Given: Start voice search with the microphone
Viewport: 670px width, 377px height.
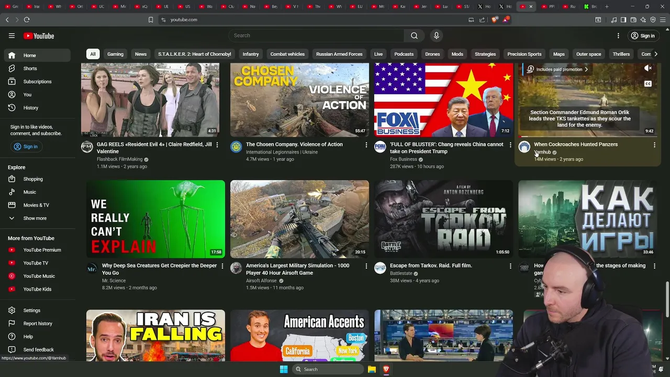Looking at the screenshot, I should coord(436,36).
